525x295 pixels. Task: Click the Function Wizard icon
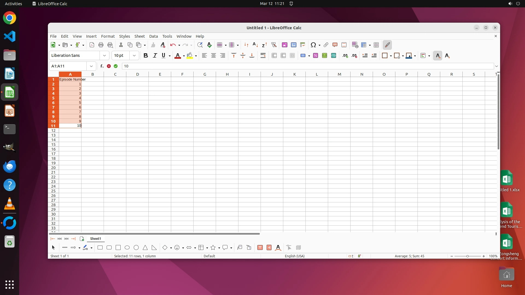click(102, 66)
